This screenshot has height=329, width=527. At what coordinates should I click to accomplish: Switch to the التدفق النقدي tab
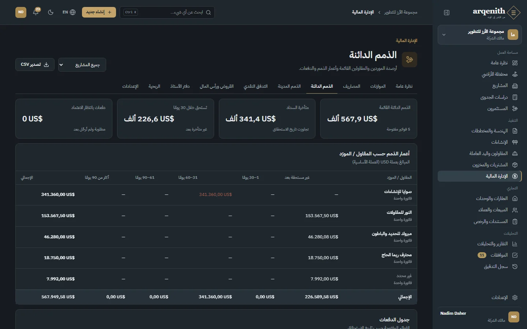pos(255,86)
